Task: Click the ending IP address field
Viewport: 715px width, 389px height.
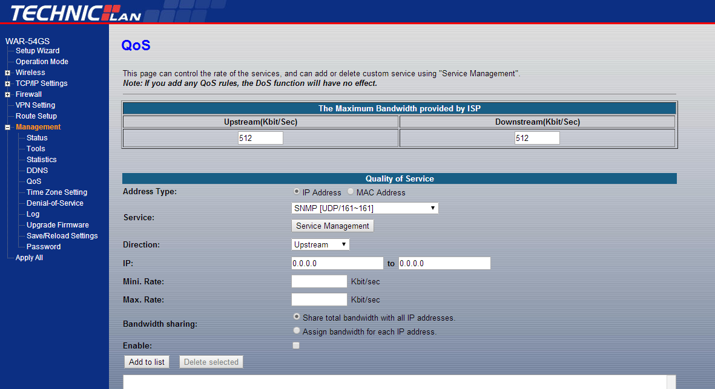Action: click(x=444, y=263)
